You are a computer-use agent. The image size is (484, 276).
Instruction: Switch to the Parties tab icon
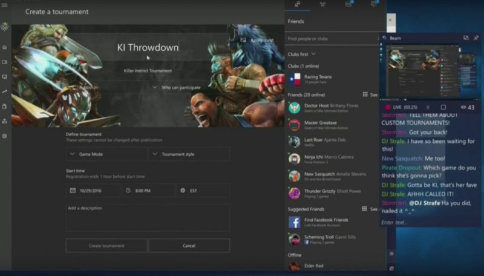click(322, 4)
